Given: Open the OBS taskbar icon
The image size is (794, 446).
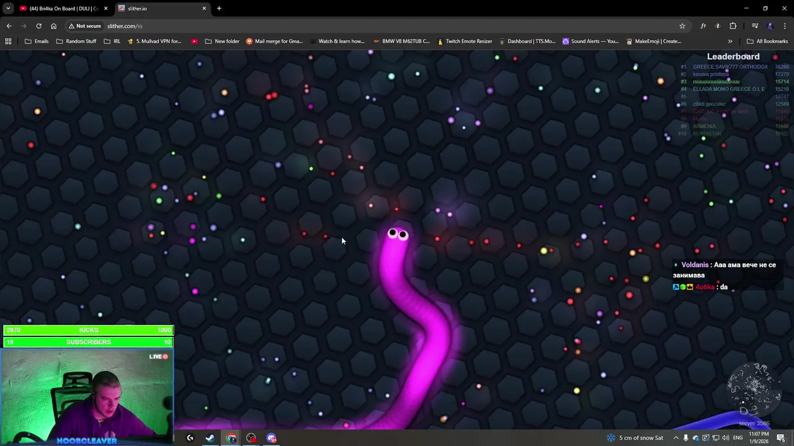Looking at the screenshot, I should (x=251, y=439).
